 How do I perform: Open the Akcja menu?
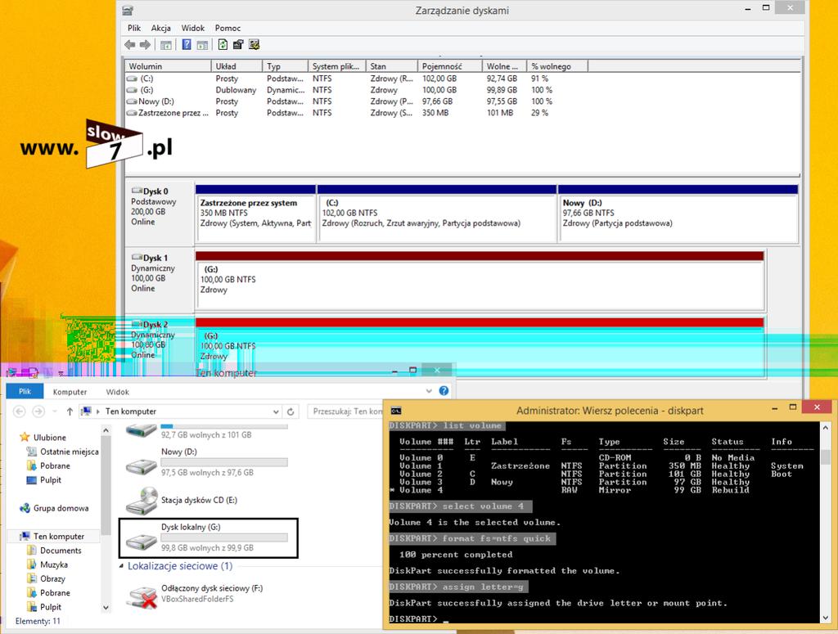click(161, 28)
